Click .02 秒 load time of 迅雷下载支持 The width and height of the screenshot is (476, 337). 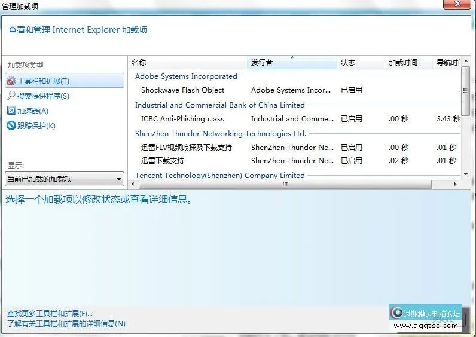tap(398, 161)
